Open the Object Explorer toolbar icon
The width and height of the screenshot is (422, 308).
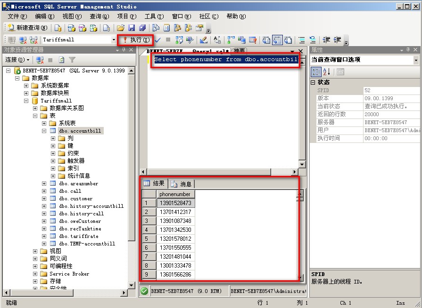coord(178,28)
